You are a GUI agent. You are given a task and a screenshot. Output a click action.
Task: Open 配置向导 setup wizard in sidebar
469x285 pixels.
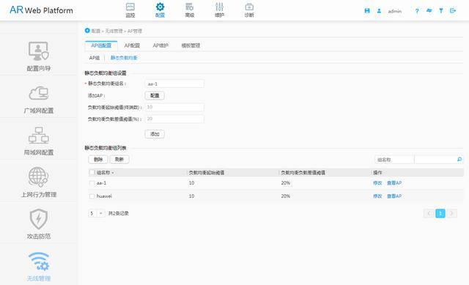click(x=39, y=56)
